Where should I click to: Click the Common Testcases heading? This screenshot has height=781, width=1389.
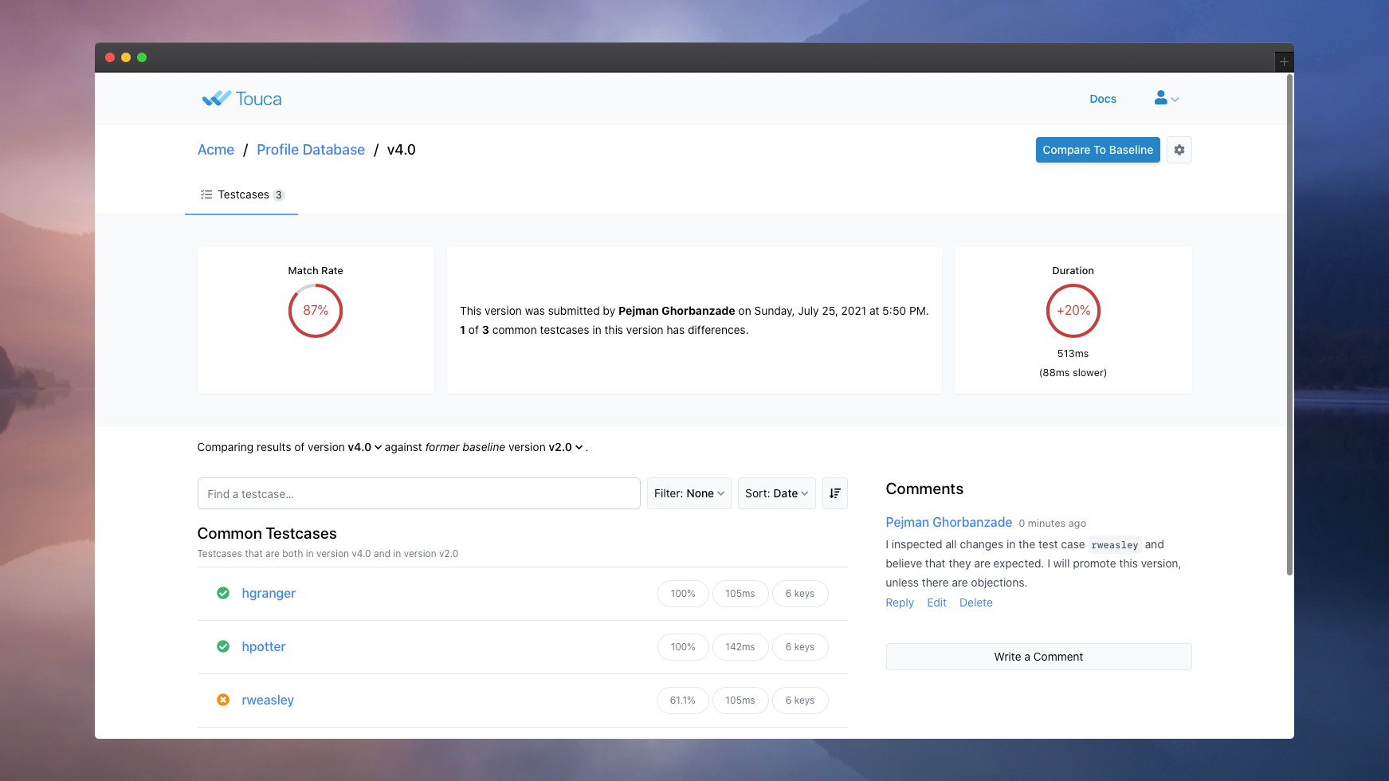point(267,533)
